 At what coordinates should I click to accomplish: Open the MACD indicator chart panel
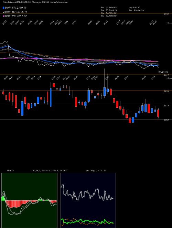[x=29, y=200]
